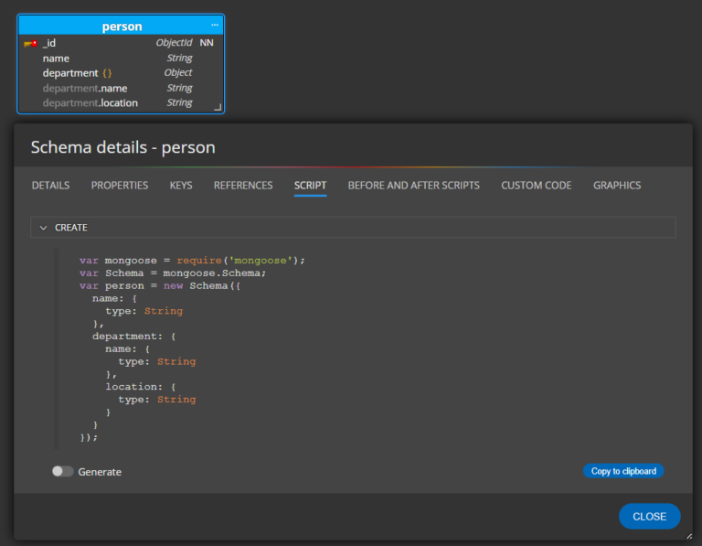Click the person table title header

pos(122,27)
